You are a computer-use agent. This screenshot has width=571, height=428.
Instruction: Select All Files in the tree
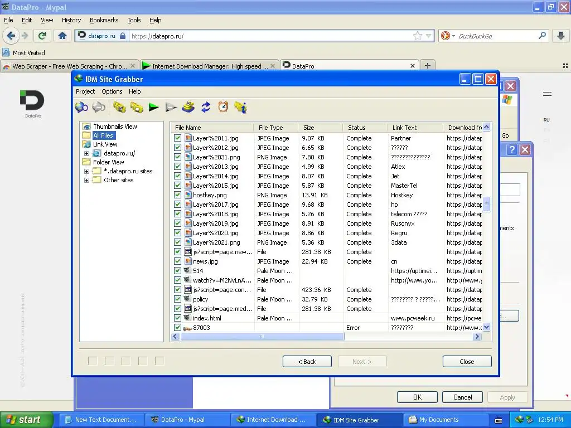coord(103,135)
